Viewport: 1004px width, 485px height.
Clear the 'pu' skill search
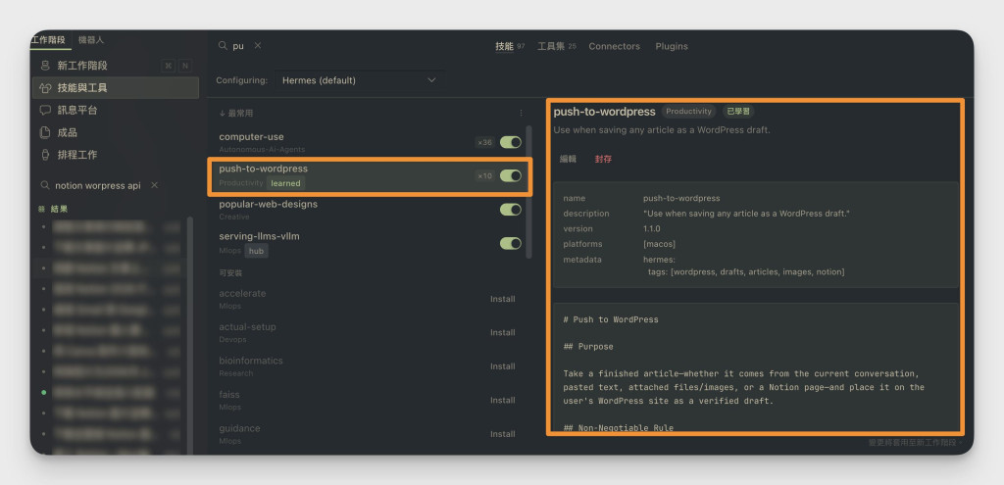click(x=258, y=45)
